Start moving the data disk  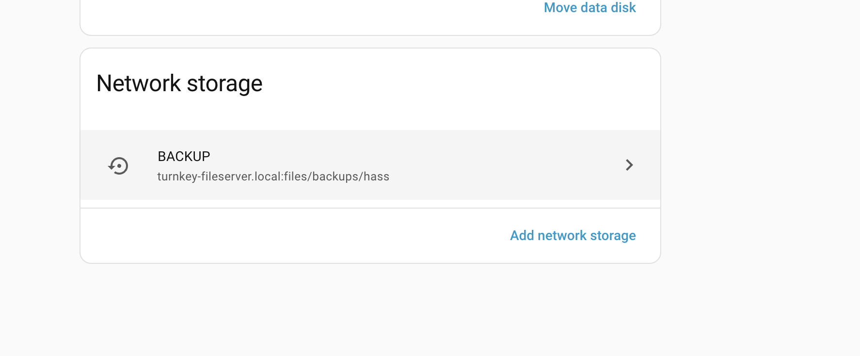point(589,8)
